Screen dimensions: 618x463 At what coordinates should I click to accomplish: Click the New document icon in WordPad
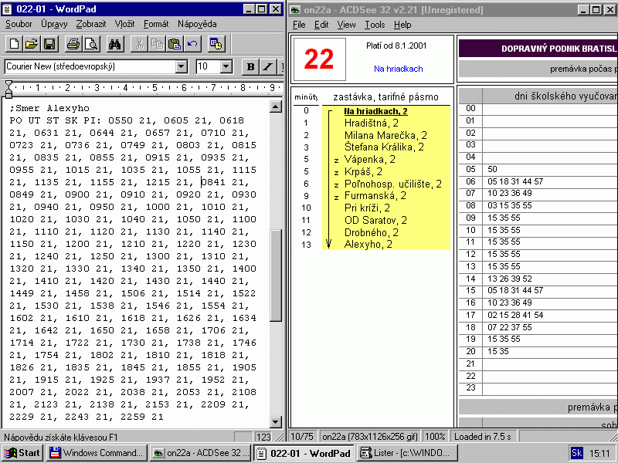14,44
